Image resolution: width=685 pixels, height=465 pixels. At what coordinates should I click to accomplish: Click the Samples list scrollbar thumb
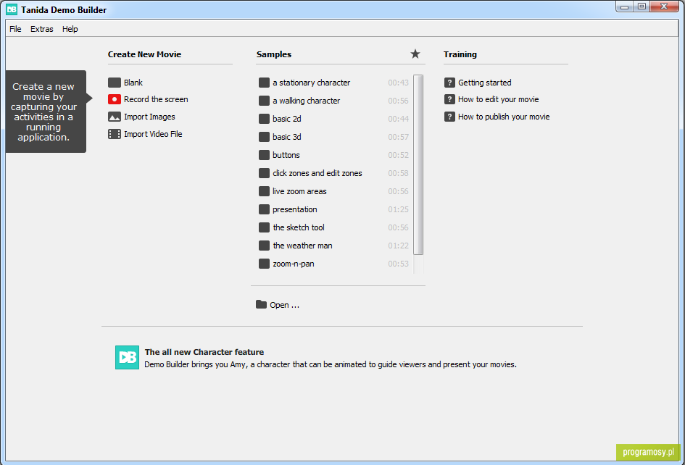418,164
